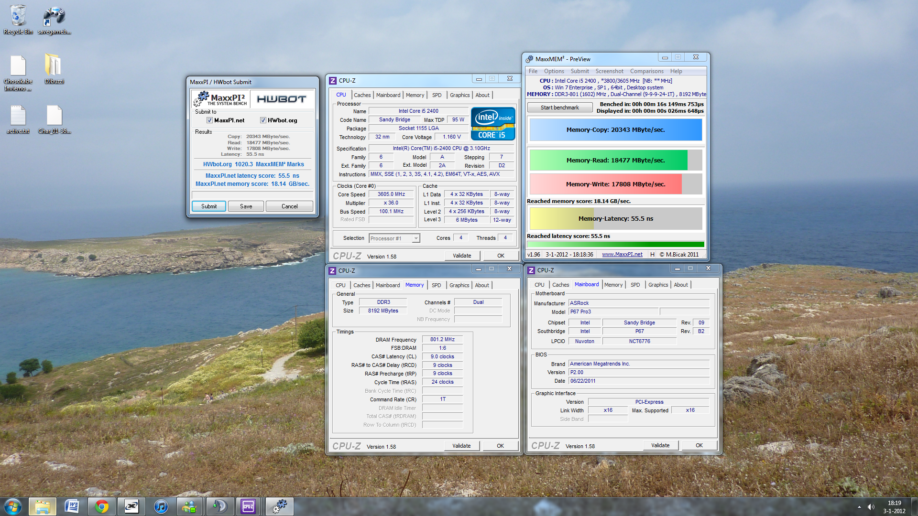Click empty text field above Submit button
The image size is (918, 516).
click(x=252, y=195)
